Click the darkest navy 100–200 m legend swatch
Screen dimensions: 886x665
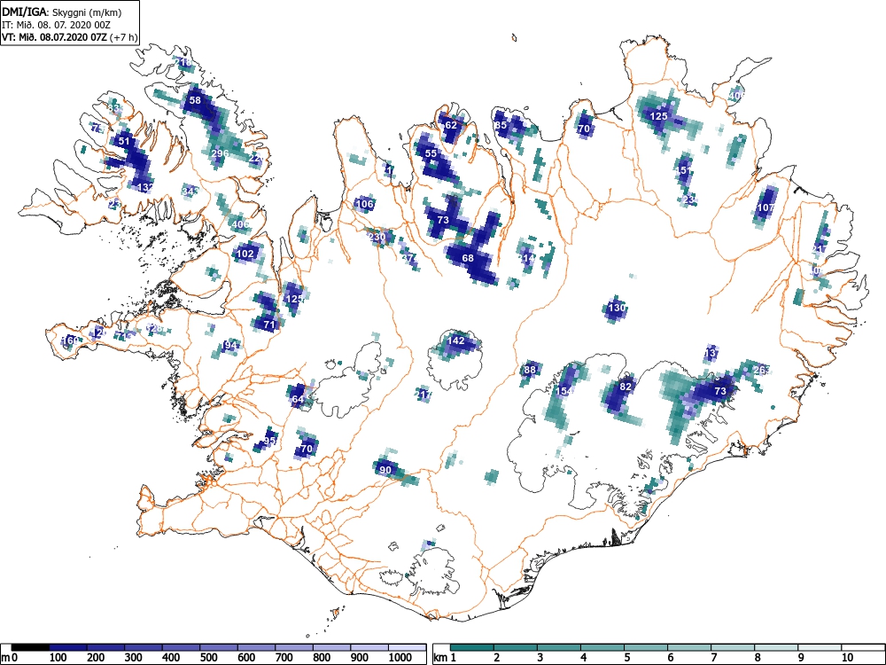click(x=68, y=647)
